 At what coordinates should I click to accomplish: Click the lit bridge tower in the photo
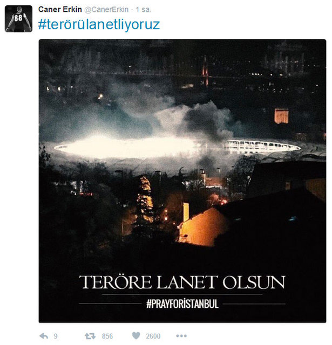[205, 71]
